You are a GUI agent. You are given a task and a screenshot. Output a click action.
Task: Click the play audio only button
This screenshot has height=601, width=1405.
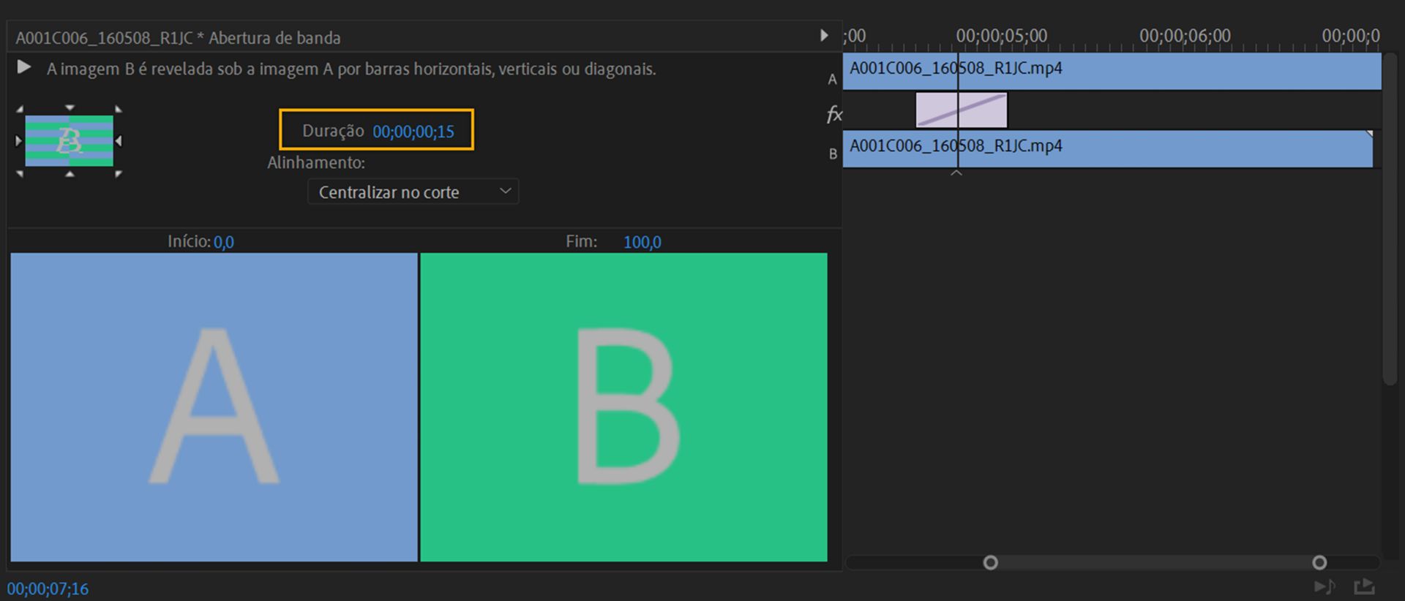1324,586
